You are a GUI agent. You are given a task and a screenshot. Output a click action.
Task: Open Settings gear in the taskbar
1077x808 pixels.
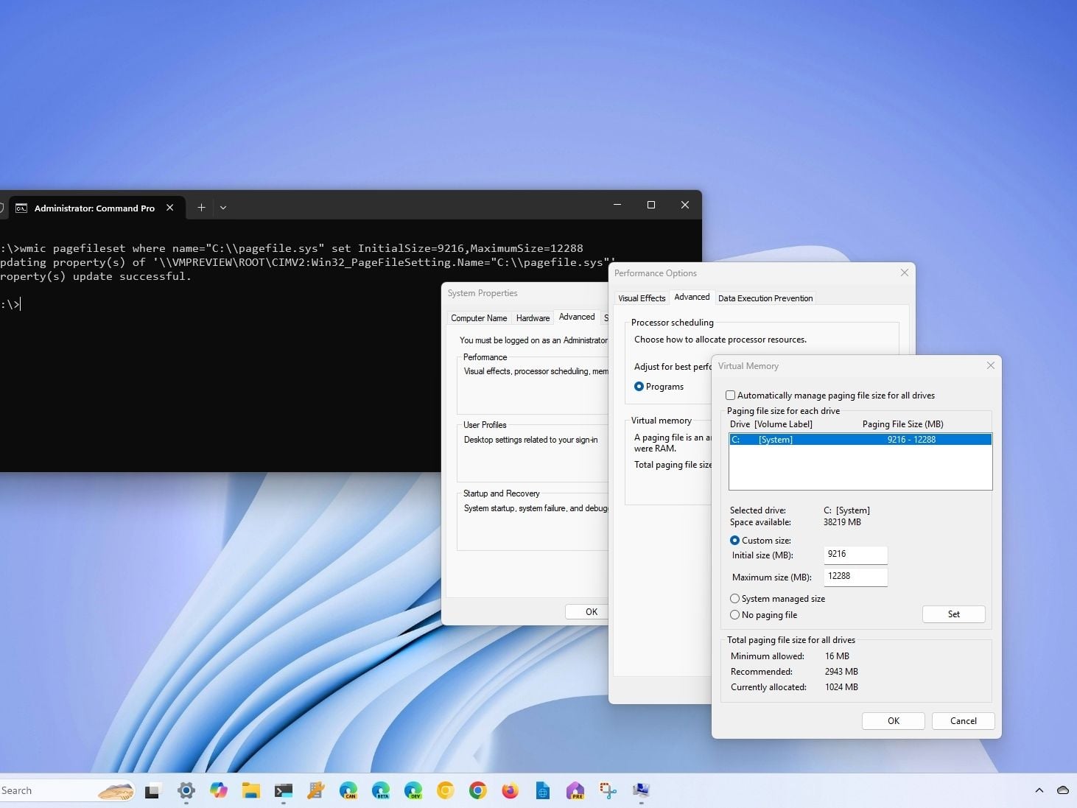pyautogui.click(x=186, y=791)
